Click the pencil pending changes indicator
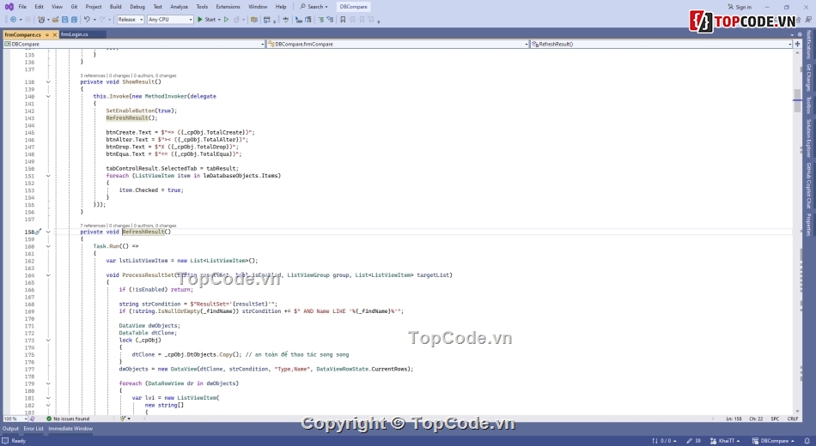The width and height of the screenshot is (816, 446). coord(694,441)
